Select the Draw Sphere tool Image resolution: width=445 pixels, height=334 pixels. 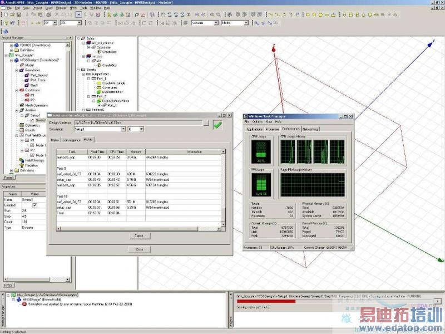(370, 14)
